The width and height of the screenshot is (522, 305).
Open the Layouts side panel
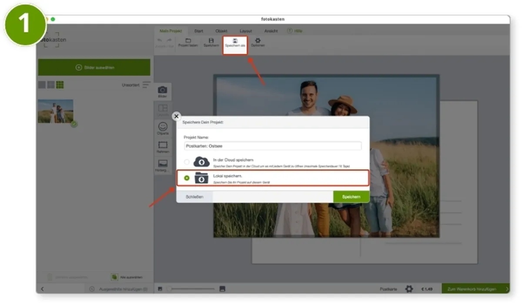[163, 110]
